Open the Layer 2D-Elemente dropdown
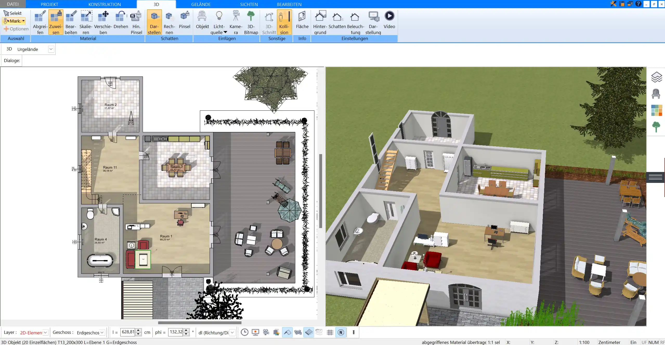The height and width of the screenshot is (345, 665). [45, 333]
